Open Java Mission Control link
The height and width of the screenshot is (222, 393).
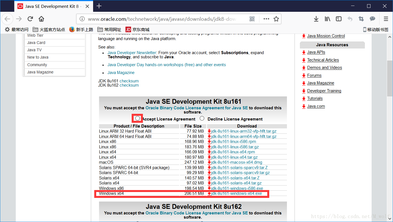click(326, 36)
